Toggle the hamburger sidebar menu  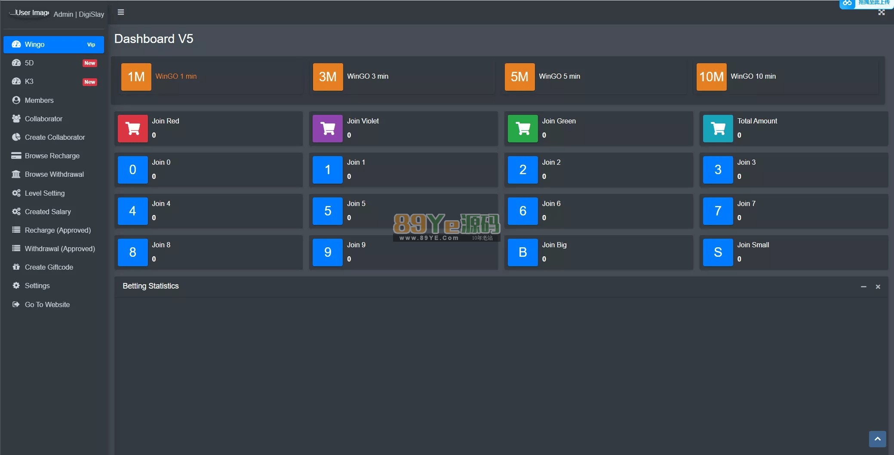121,12
